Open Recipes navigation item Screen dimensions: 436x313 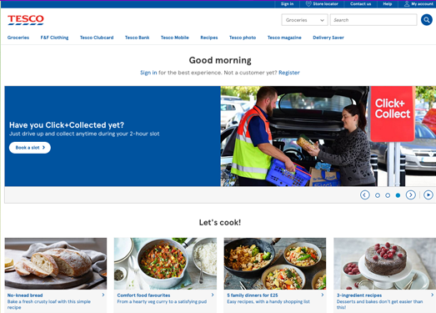pyautogui.click(x=209, y=38)
